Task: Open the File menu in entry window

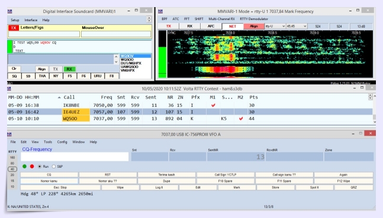Action: click(x=13, y=142)
